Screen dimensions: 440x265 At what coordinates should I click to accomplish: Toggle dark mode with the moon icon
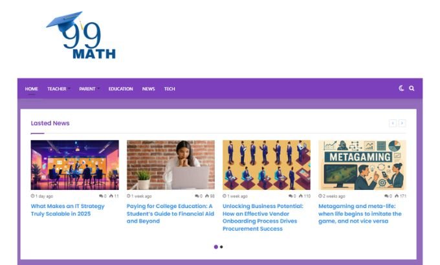(x=401, y=88)
